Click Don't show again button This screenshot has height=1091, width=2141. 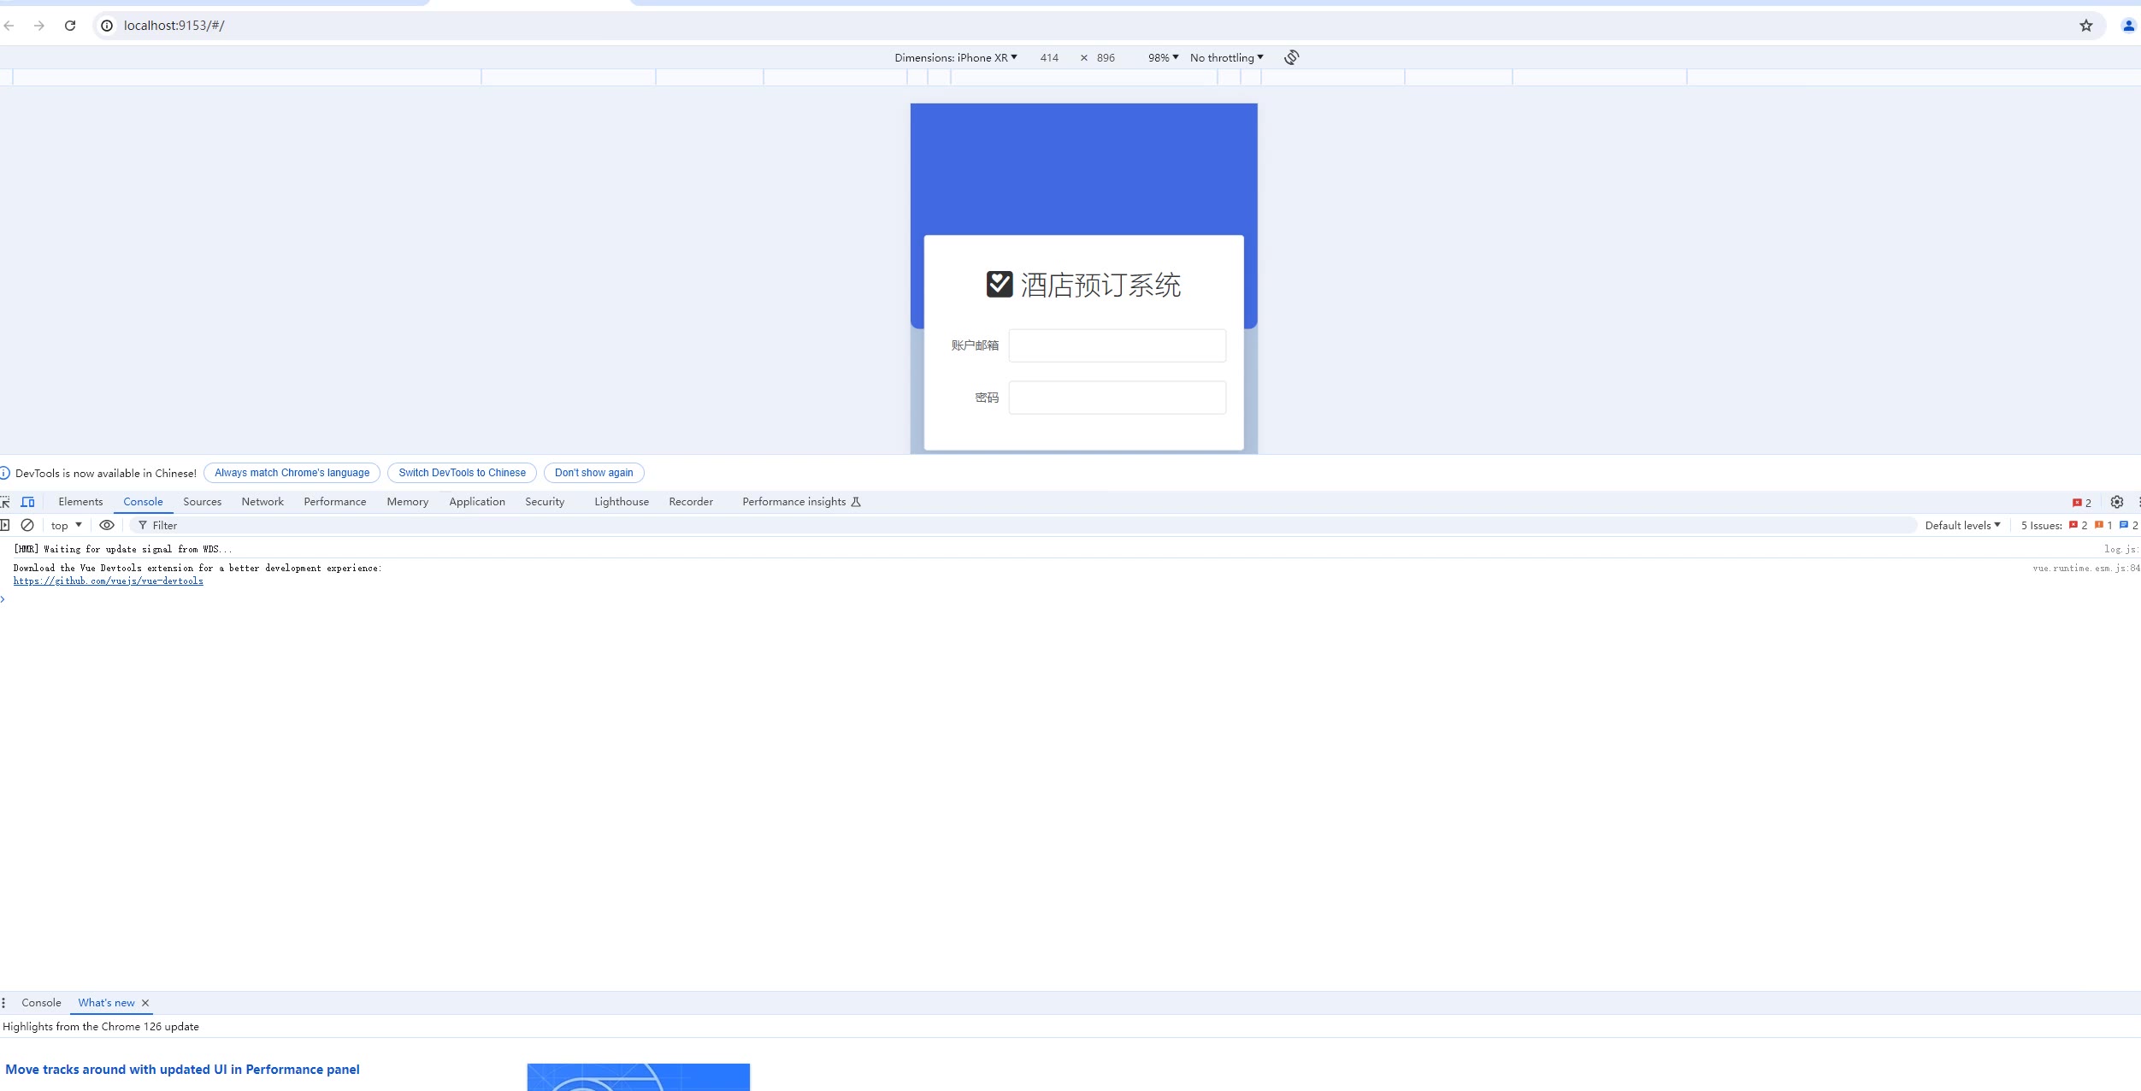pyautogui.click(x=594, y=473)
